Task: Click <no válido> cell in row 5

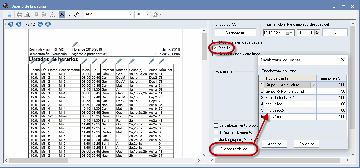Action: click(x=290, y=110)
